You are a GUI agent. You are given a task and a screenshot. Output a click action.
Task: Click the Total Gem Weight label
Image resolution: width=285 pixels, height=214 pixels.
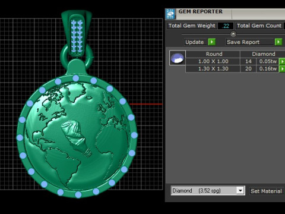tap(192, 26)
